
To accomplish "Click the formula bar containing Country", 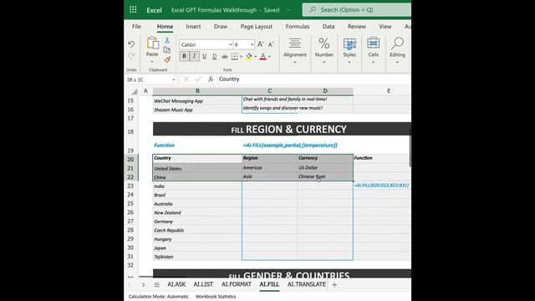I will pyautogui.click(x=314, y=79).
